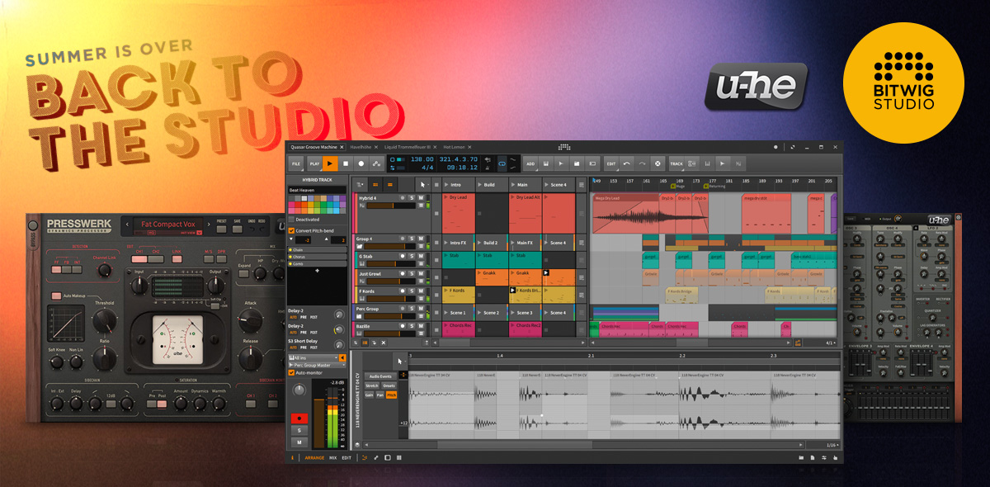990x487 pixels.
Task: Arm the record icon in the transport bar
Action: coord(361,163)
